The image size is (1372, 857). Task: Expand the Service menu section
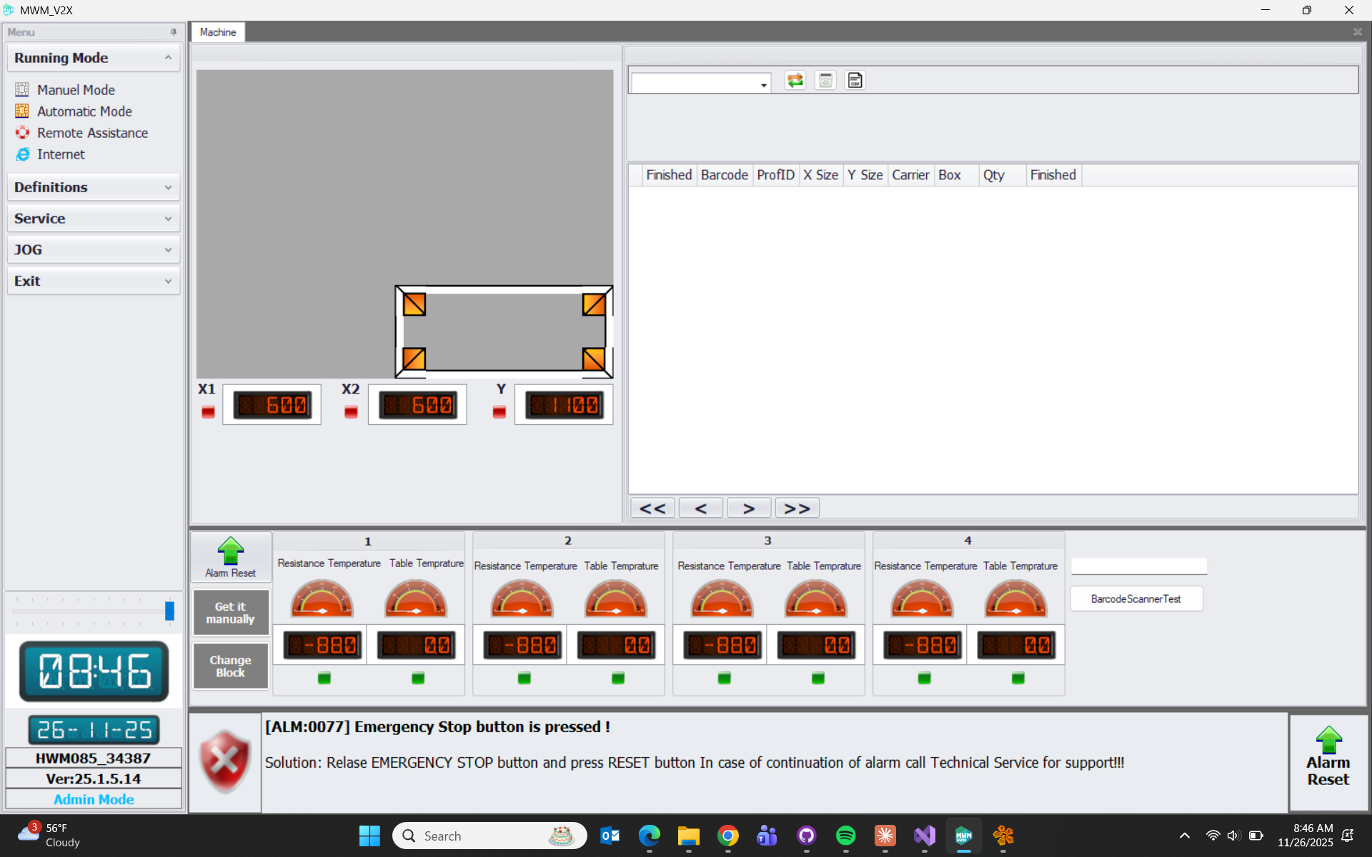pos(93,219)
